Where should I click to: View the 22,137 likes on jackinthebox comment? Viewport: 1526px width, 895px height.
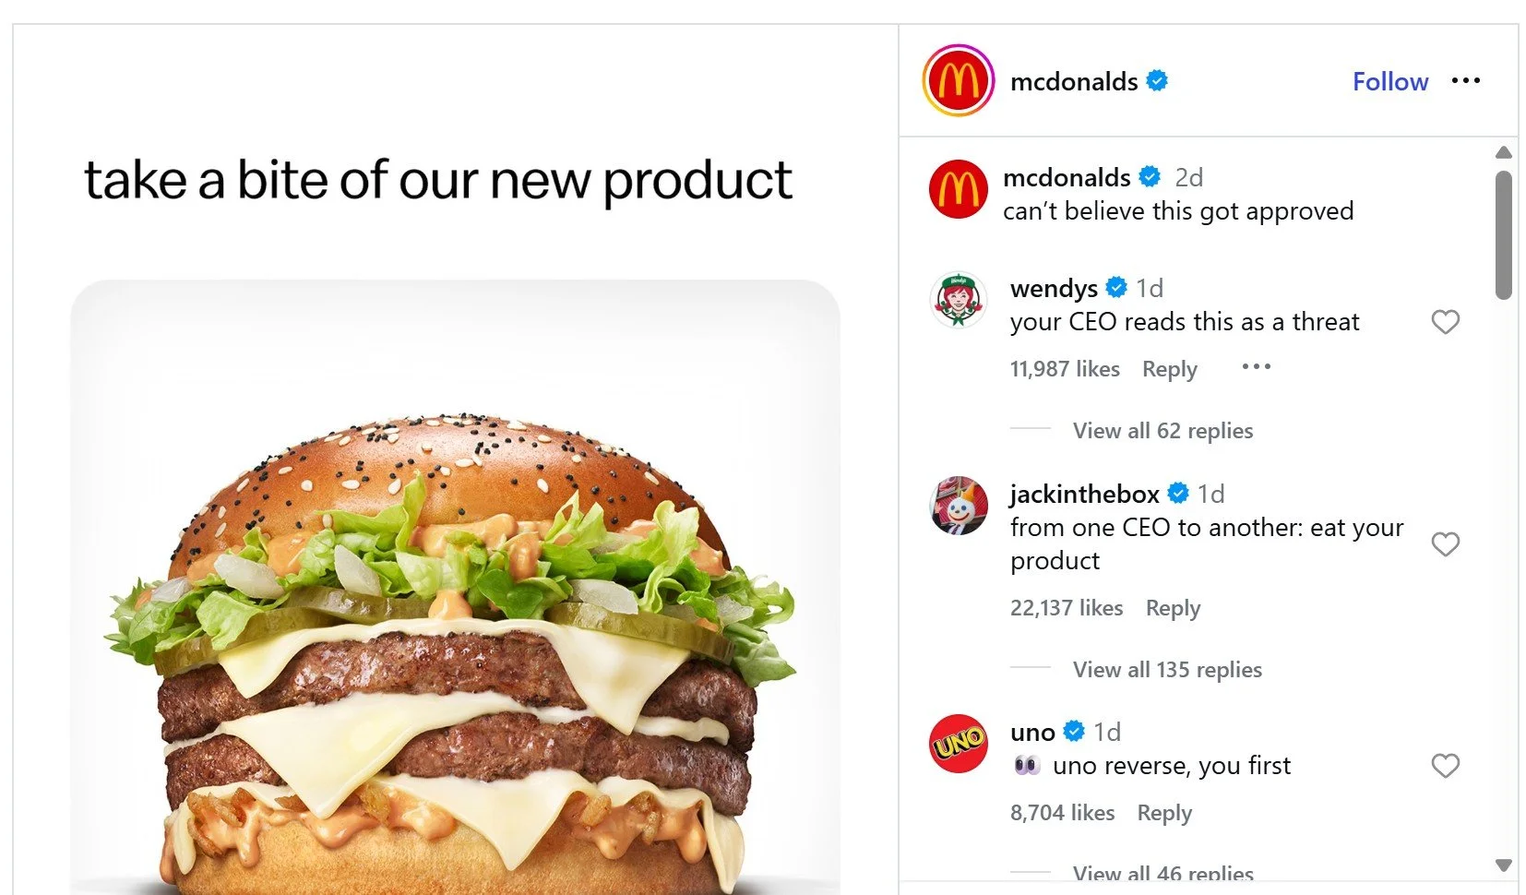coord(1067,608)
